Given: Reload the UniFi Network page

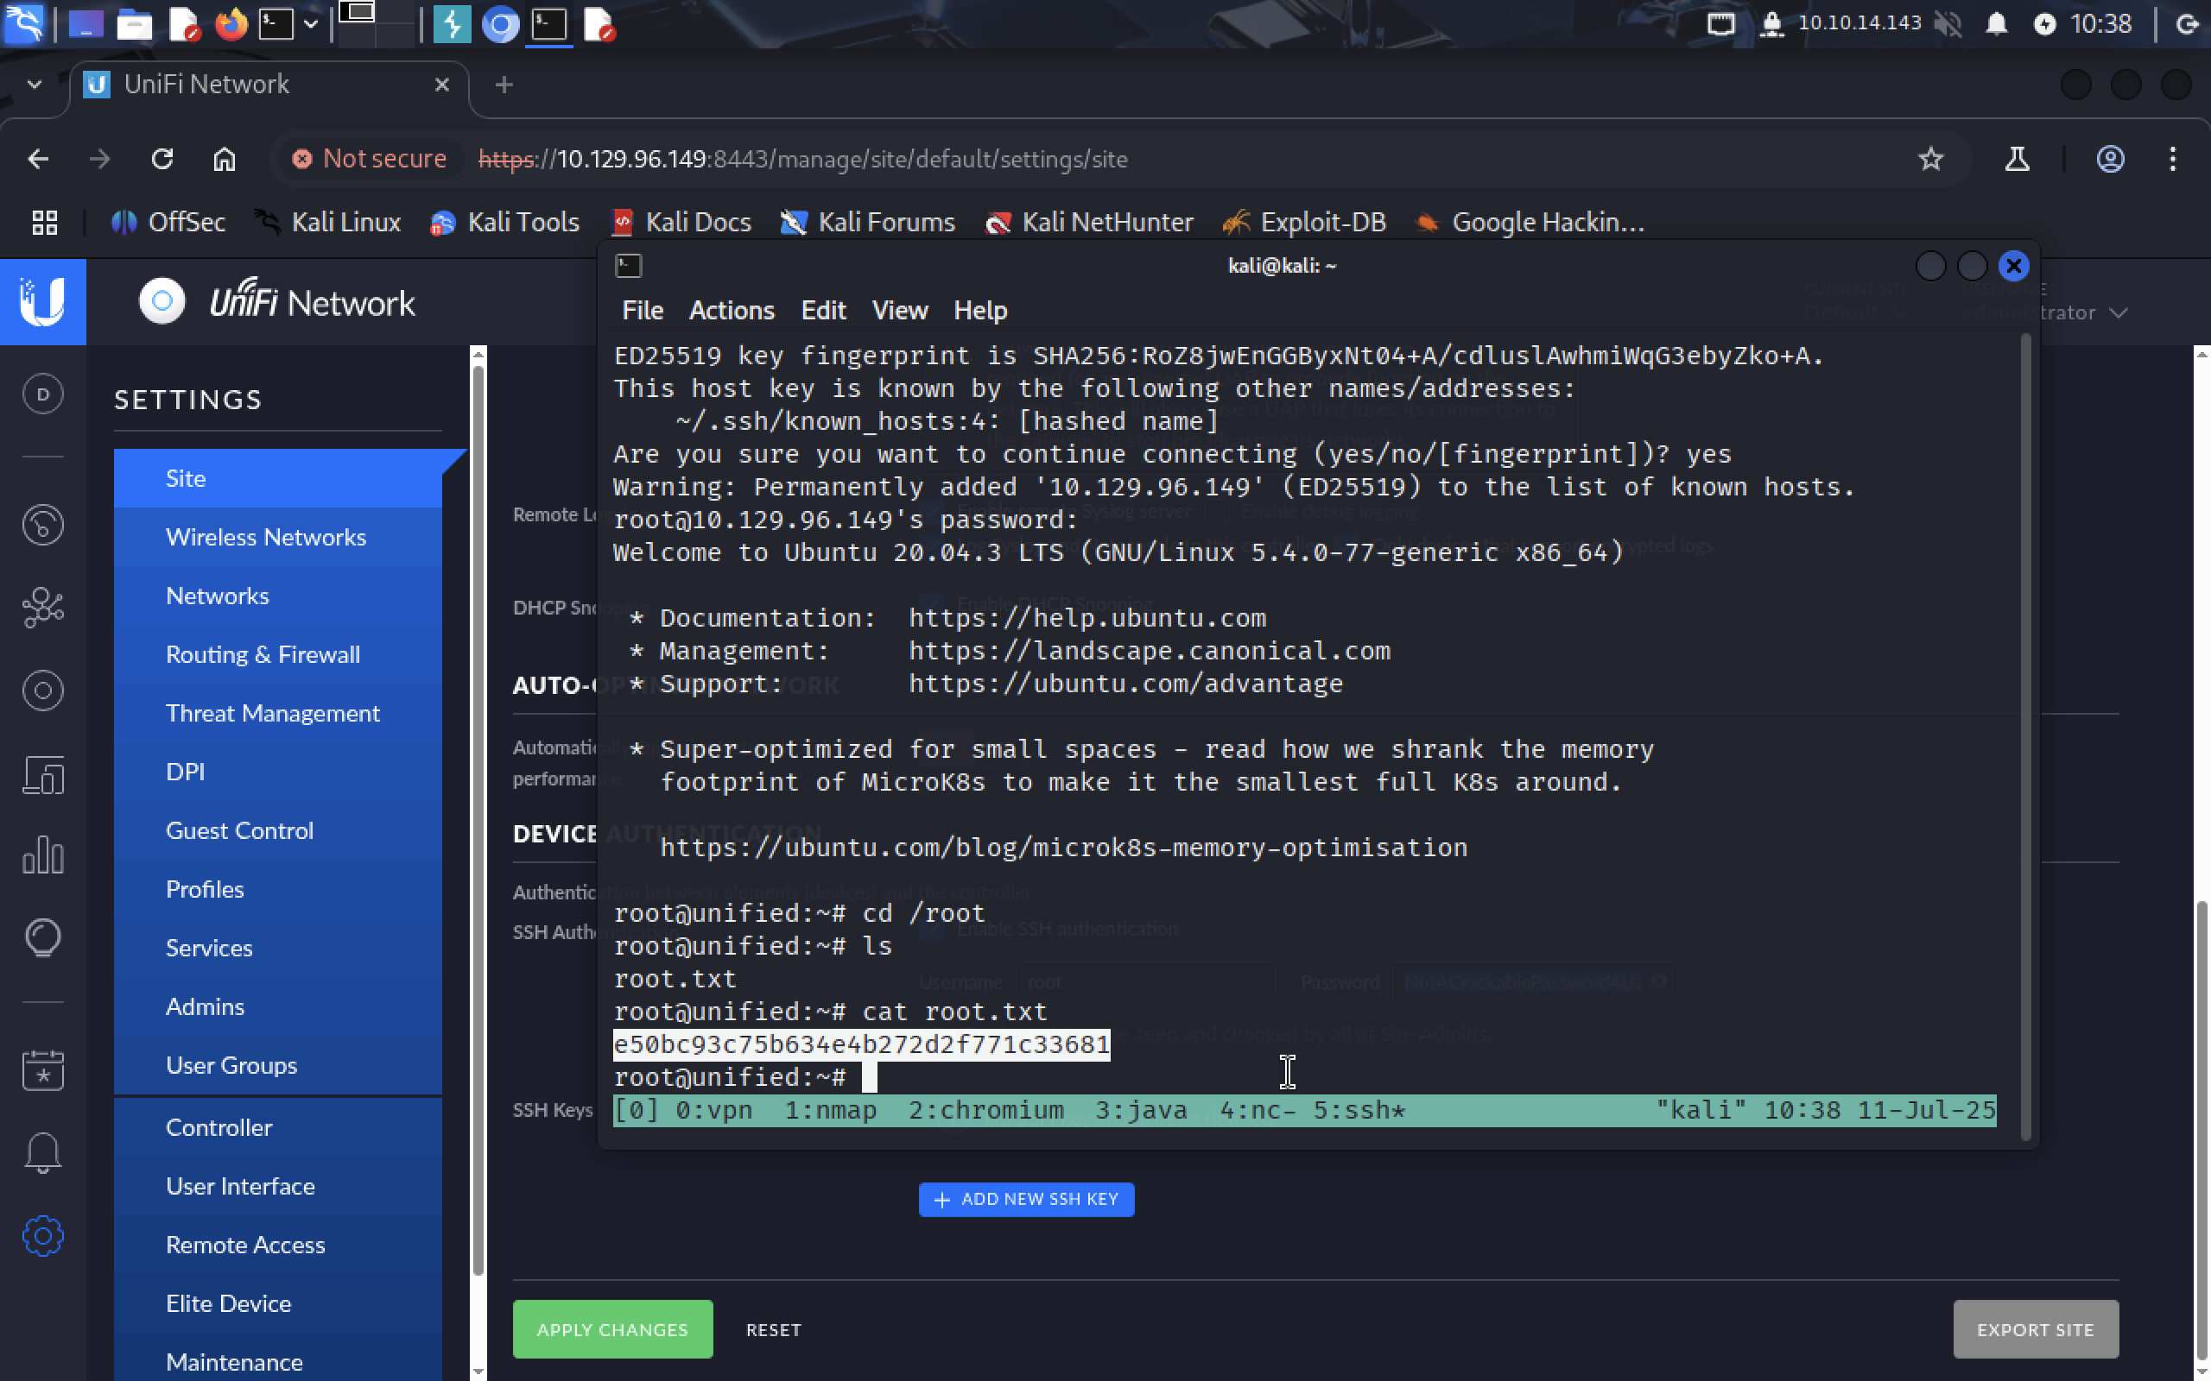Looking at the screenshot, I should point(162,159).
